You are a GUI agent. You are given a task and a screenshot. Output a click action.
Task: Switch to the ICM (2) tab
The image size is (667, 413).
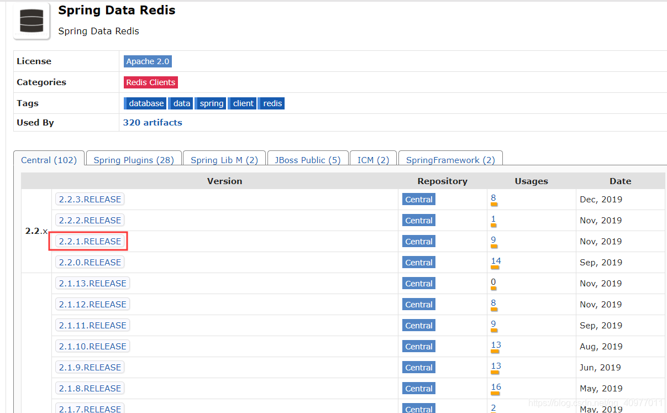click(374, 160)
